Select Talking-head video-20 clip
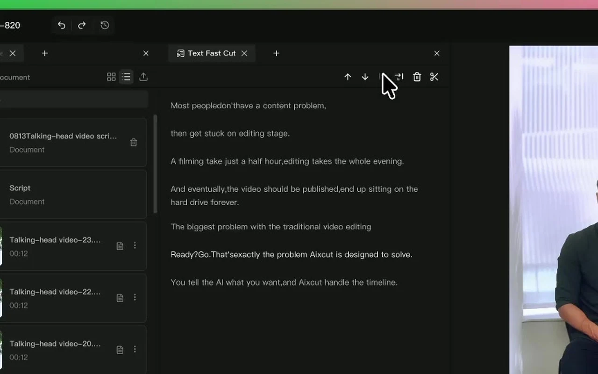Viewport: 598px width, 374px height. [x=73, y=350]
